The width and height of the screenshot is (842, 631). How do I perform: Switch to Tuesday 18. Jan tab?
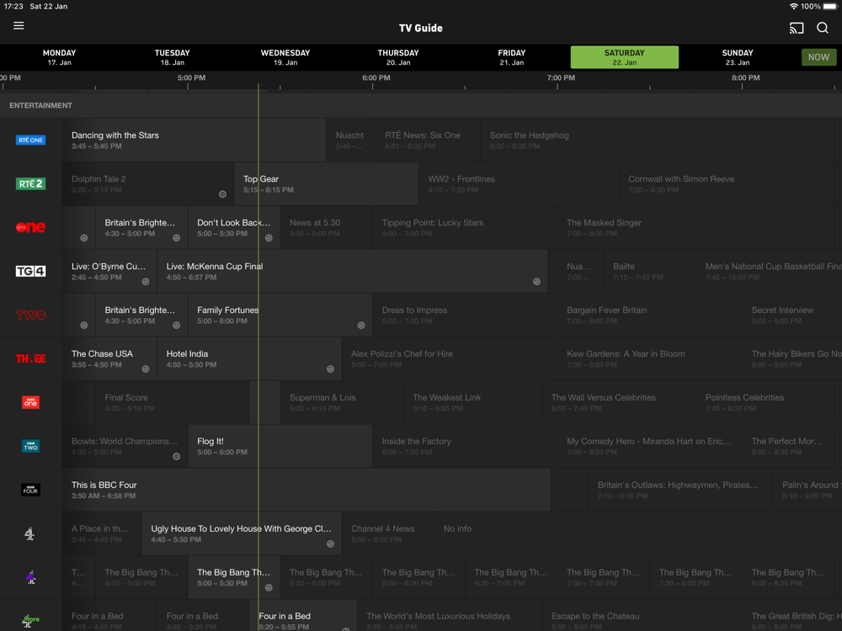pos(173,57)
